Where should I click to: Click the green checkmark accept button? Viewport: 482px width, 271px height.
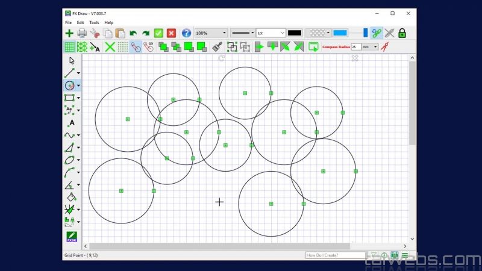pos(158,33)
